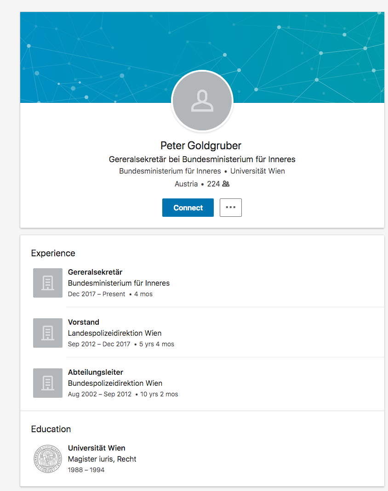Click headline Gereralsekretär bei Bundesministerium für Inneres

click(202, 159)
